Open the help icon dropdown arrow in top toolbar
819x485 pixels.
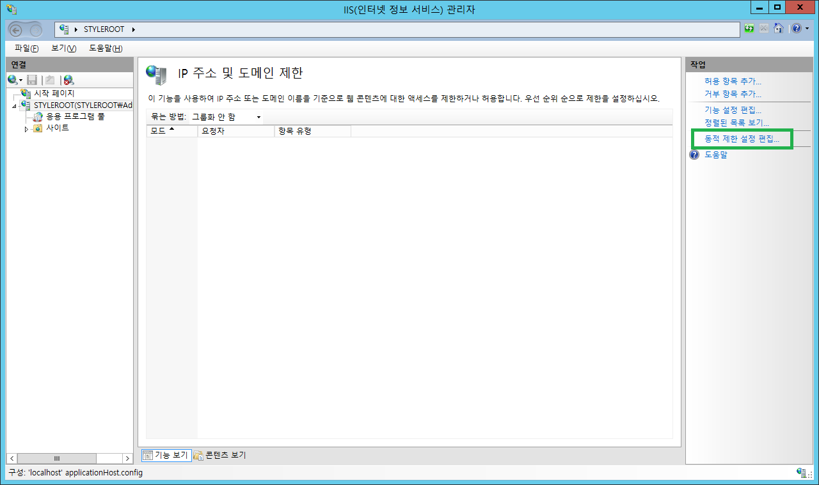807,29
